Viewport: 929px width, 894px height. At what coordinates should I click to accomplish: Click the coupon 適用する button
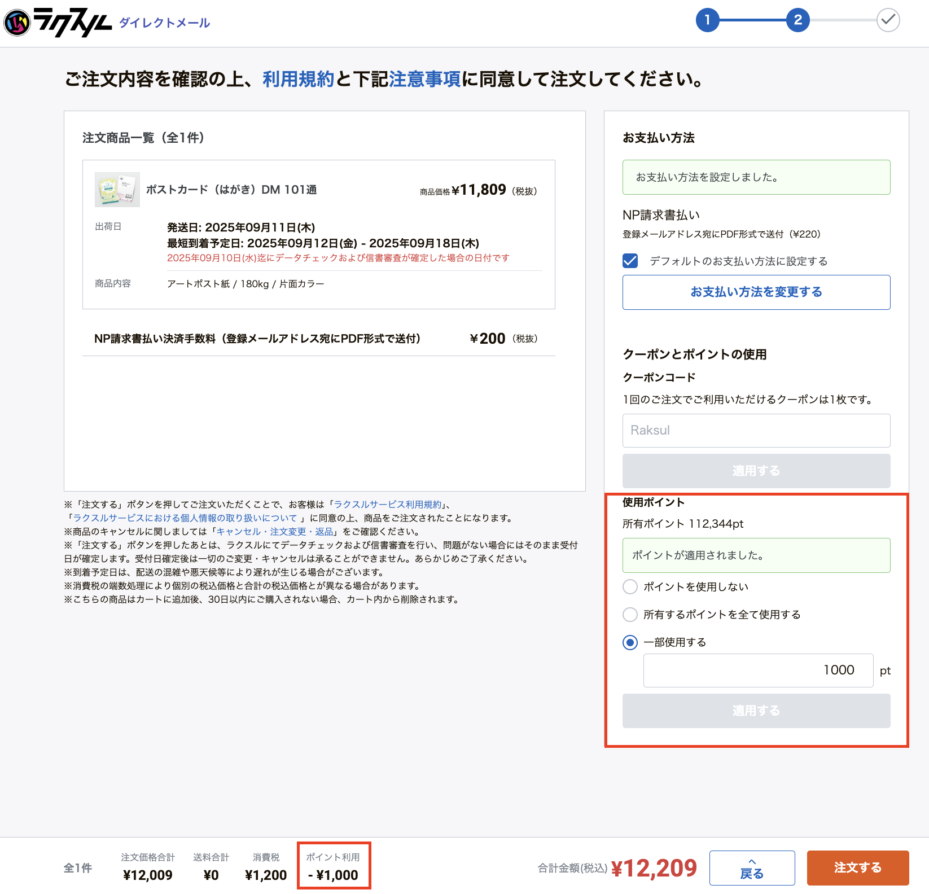[756, 471]
